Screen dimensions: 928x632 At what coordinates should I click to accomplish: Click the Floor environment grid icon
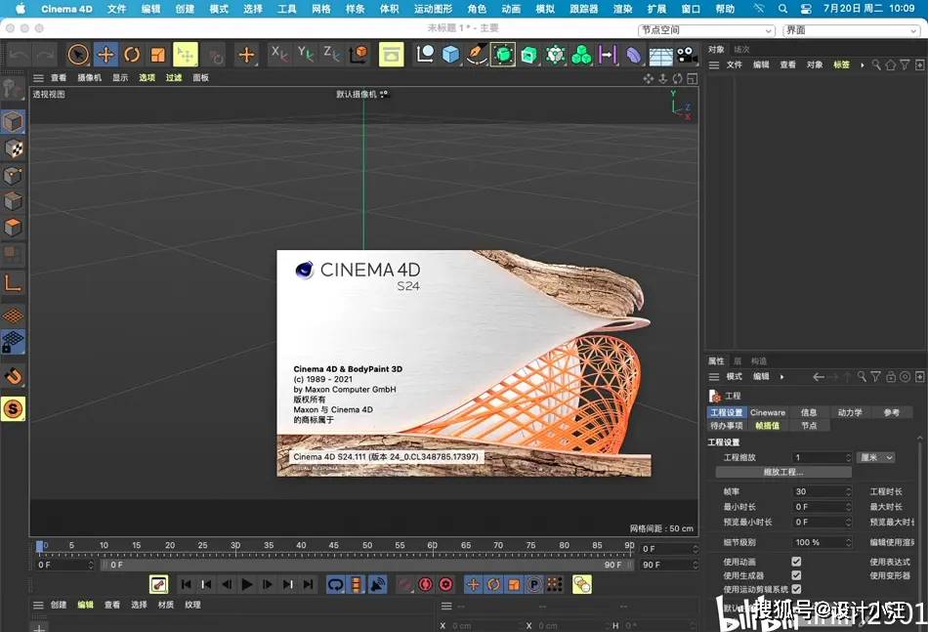pyautogui.click(x=660, y=56)
